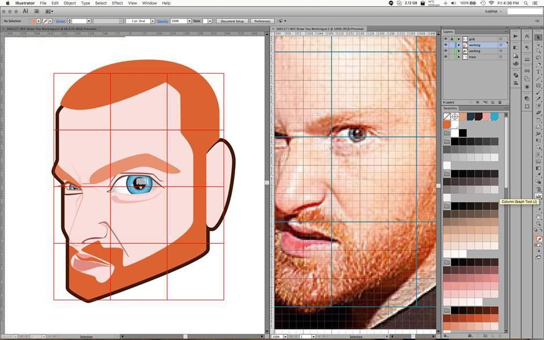
Task: Open the Laptop workspace switcher
Action: coord(493,11)
